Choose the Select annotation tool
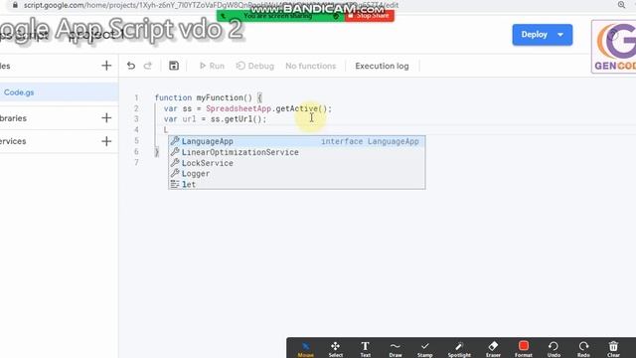The height and width of the screenshot is (358, 636). click(336, 349)
